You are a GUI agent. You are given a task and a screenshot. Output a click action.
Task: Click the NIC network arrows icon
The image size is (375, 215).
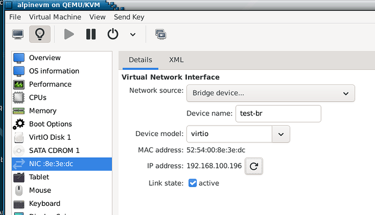(x=19, y=164)
